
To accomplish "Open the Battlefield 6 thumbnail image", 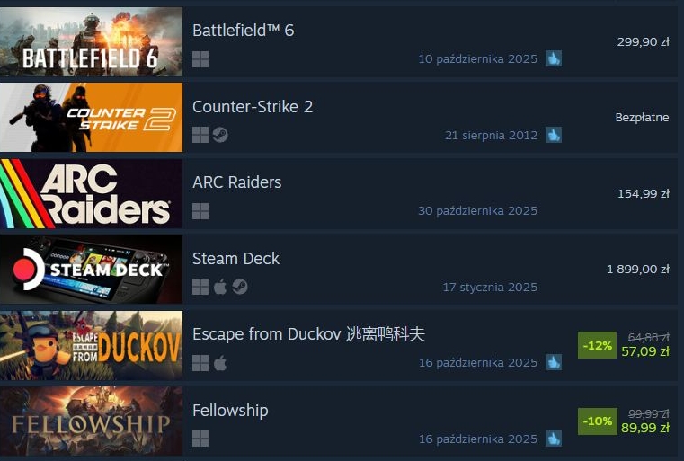I will pos(91,42).
